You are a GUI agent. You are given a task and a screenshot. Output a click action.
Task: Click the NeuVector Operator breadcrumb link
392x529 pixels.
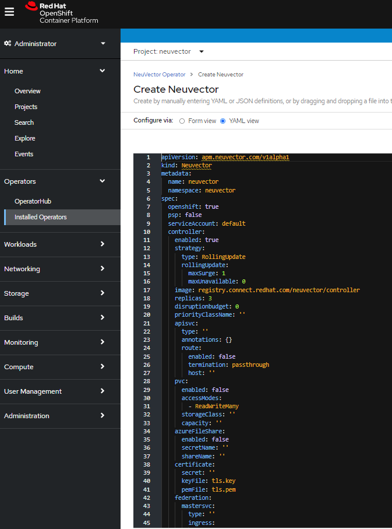coord(159,75)
